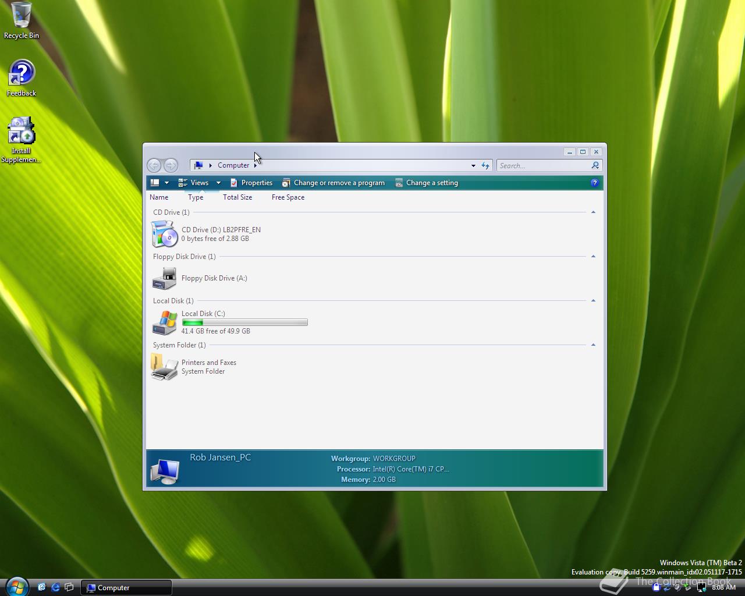Click Properties in the toolbar

[251, 183]
